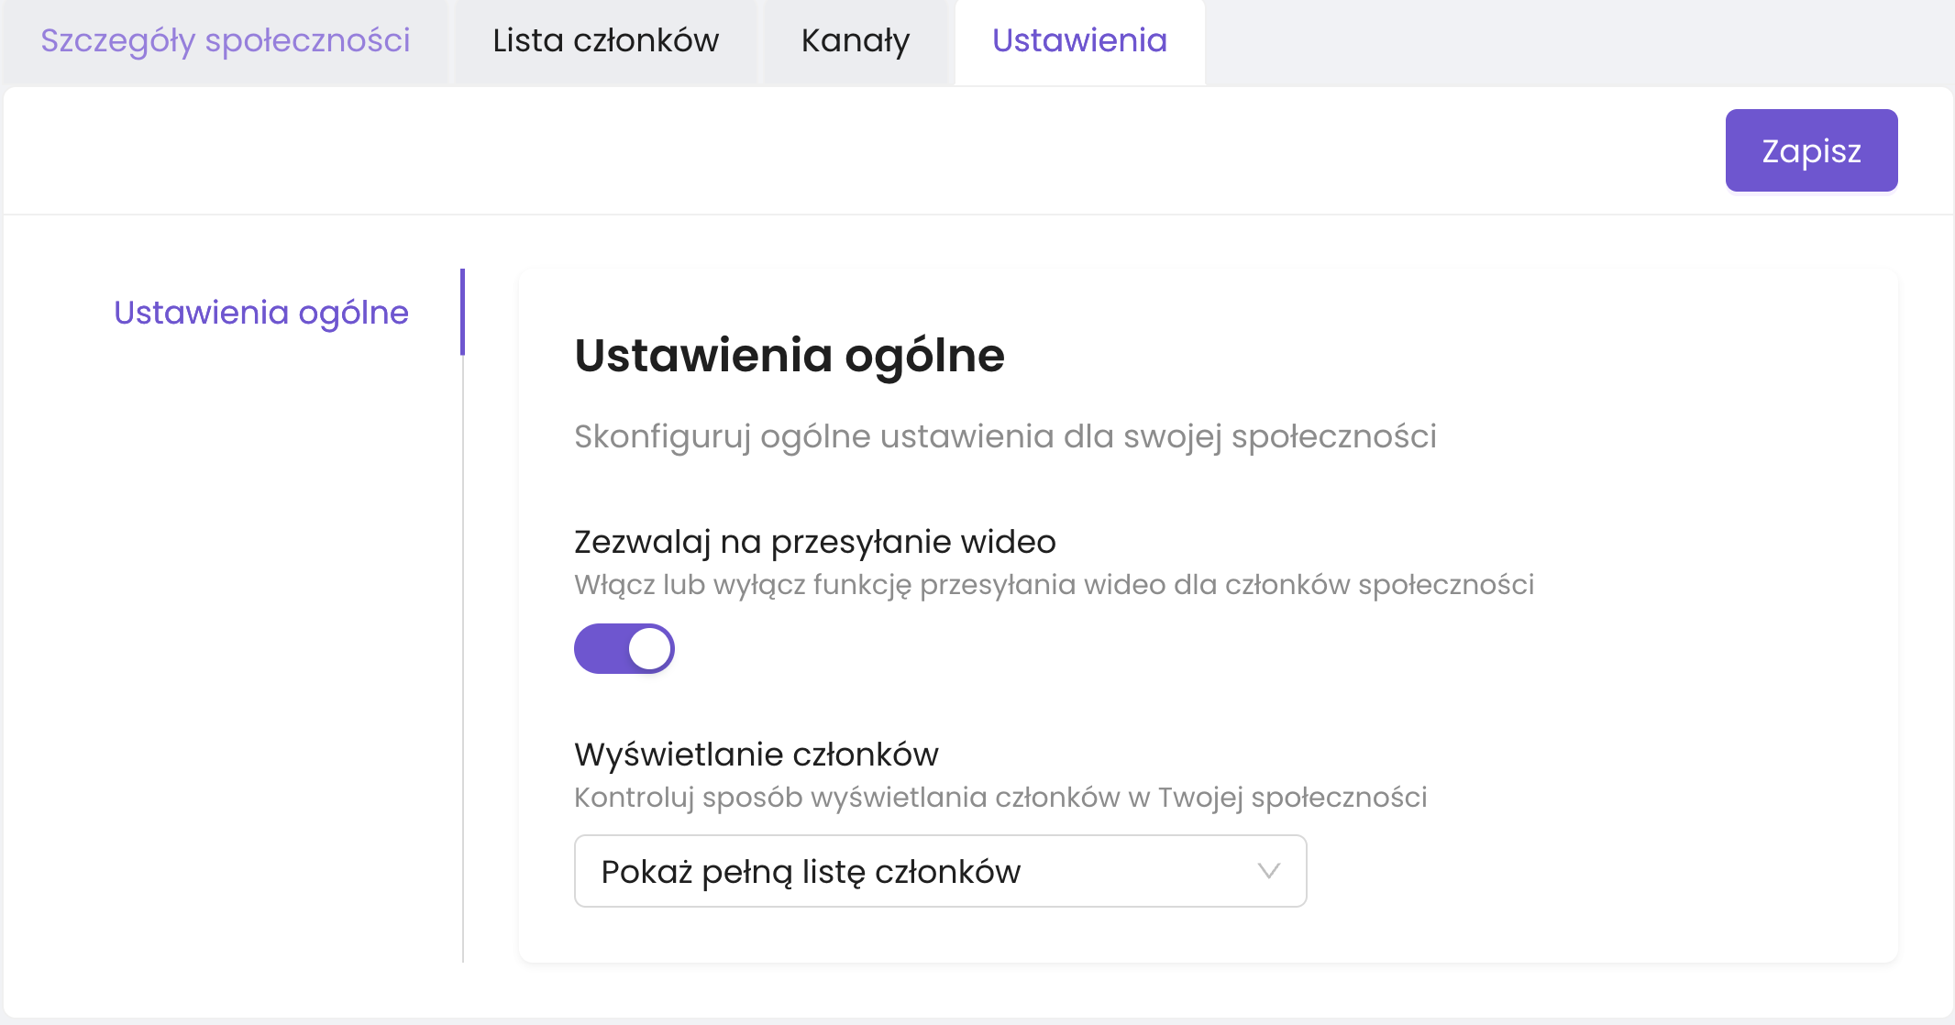This screenshot has width=1955, height=1025.
Task: Select Ustawienia ogólne in the sidebar
Action: [261, 313]
